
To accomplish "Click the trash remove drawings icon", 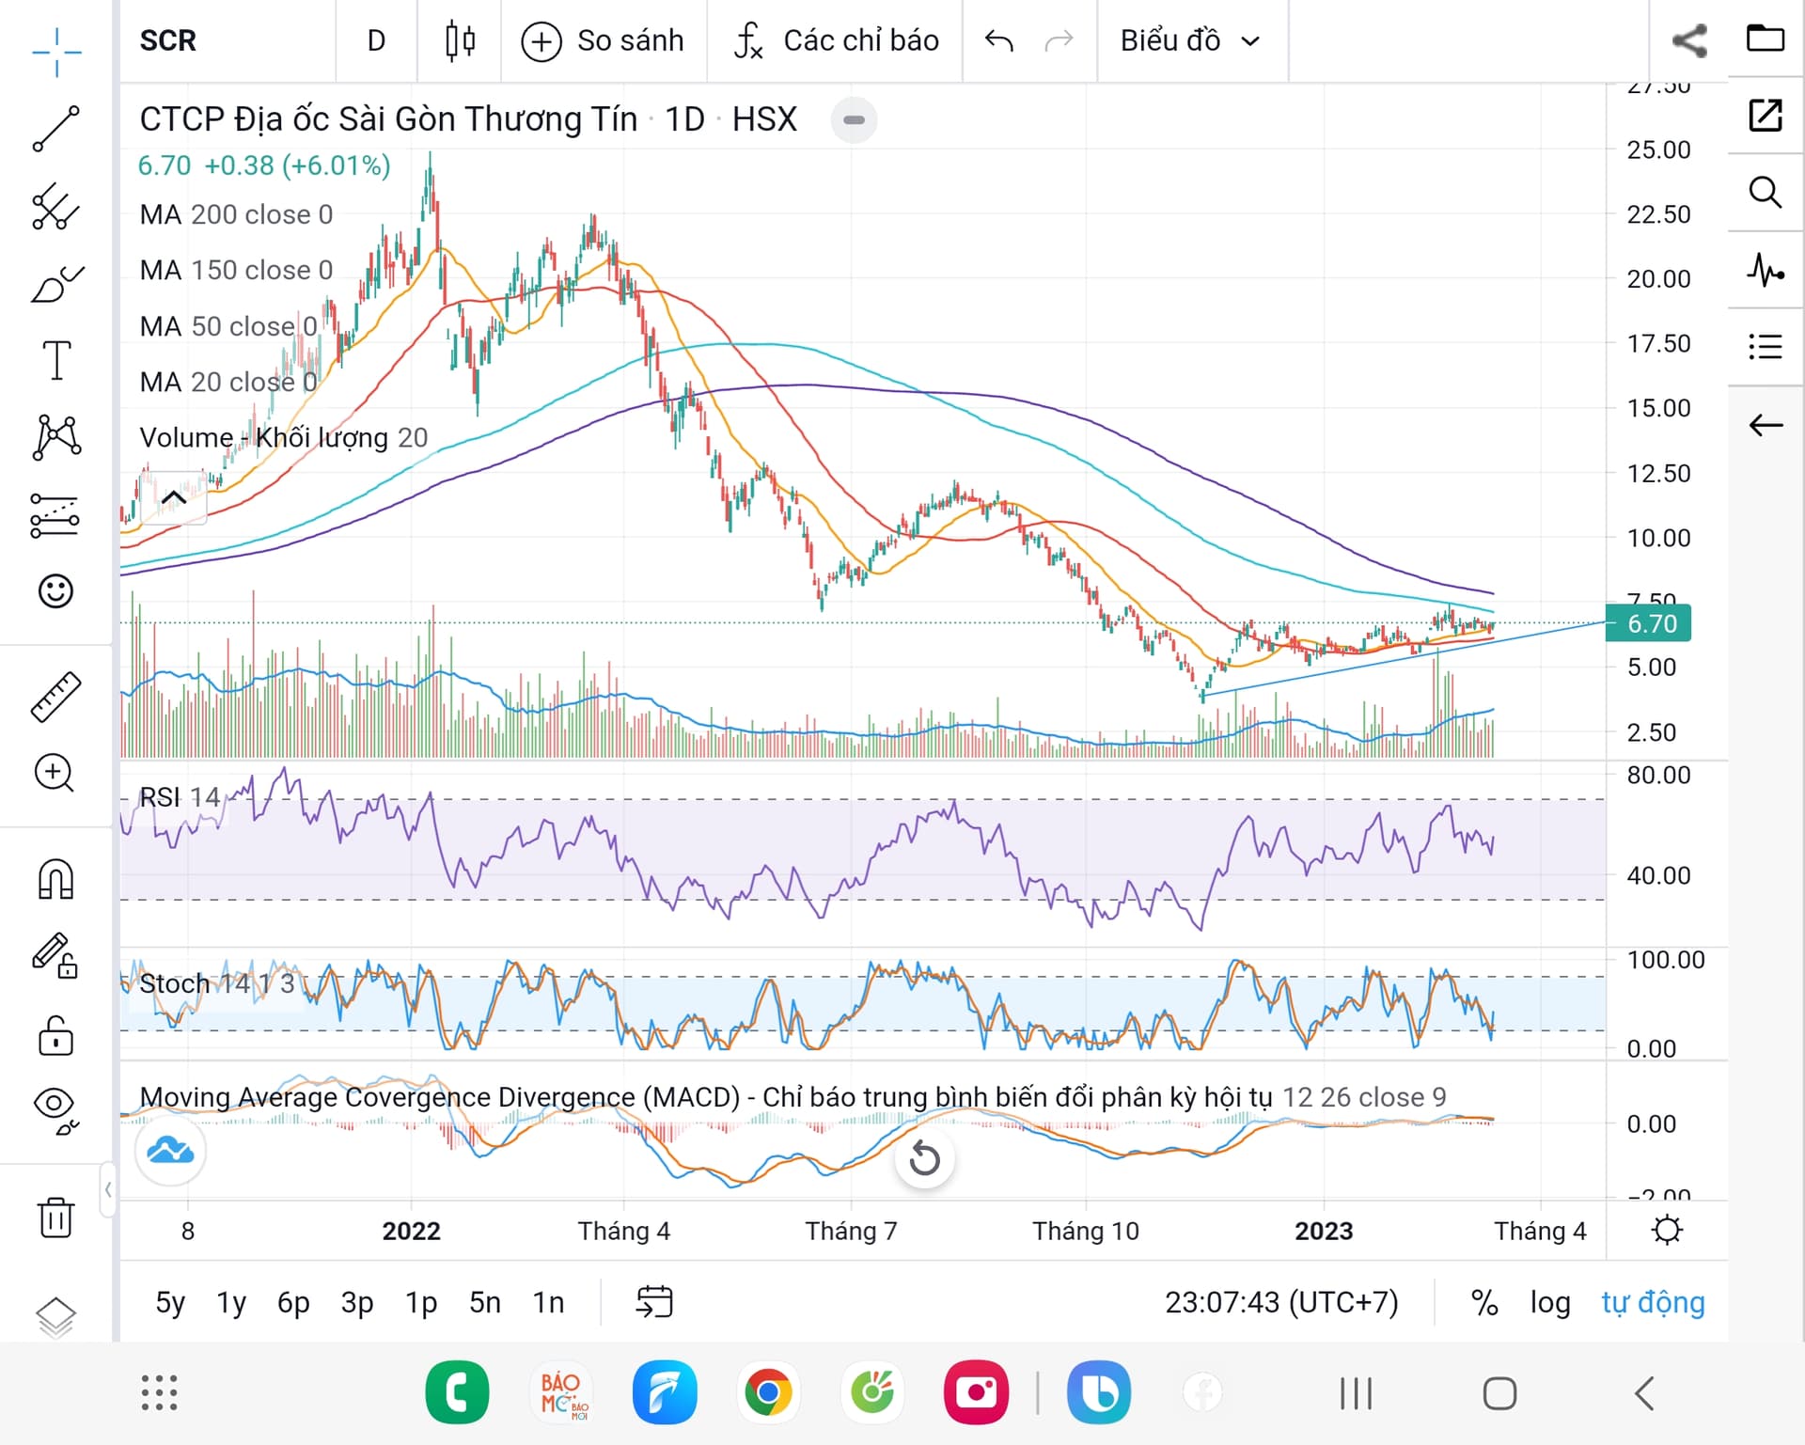I will pos(55,1217).
